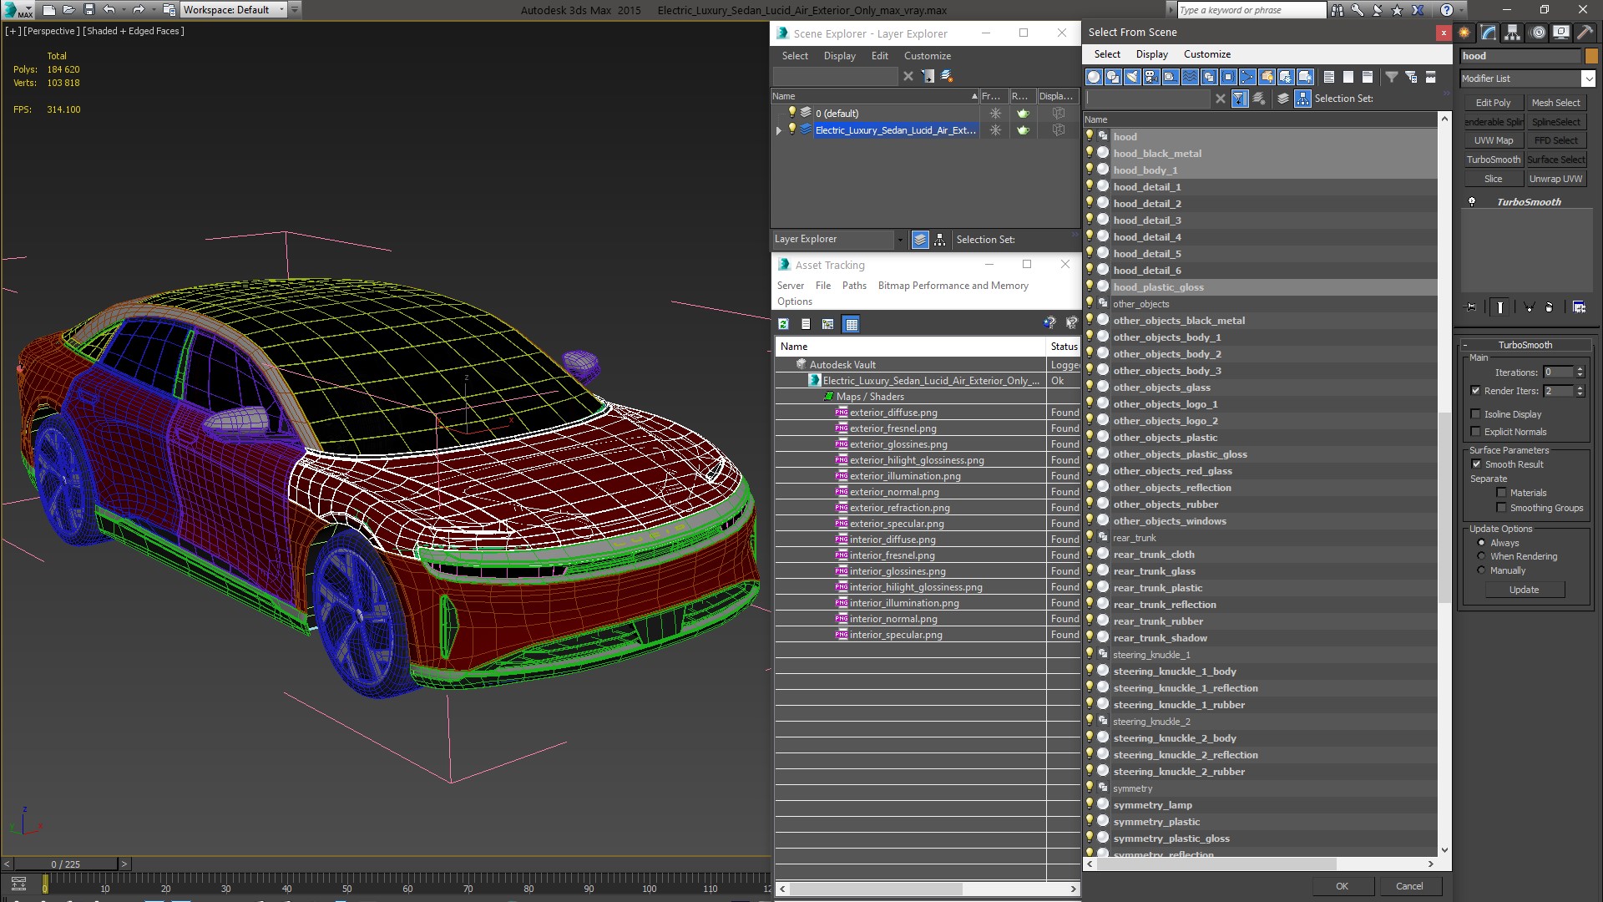Increase Iterations spinner value
Image resolution: width=1603 pixels, height=902 pixels.
[x=1580, y=369]
